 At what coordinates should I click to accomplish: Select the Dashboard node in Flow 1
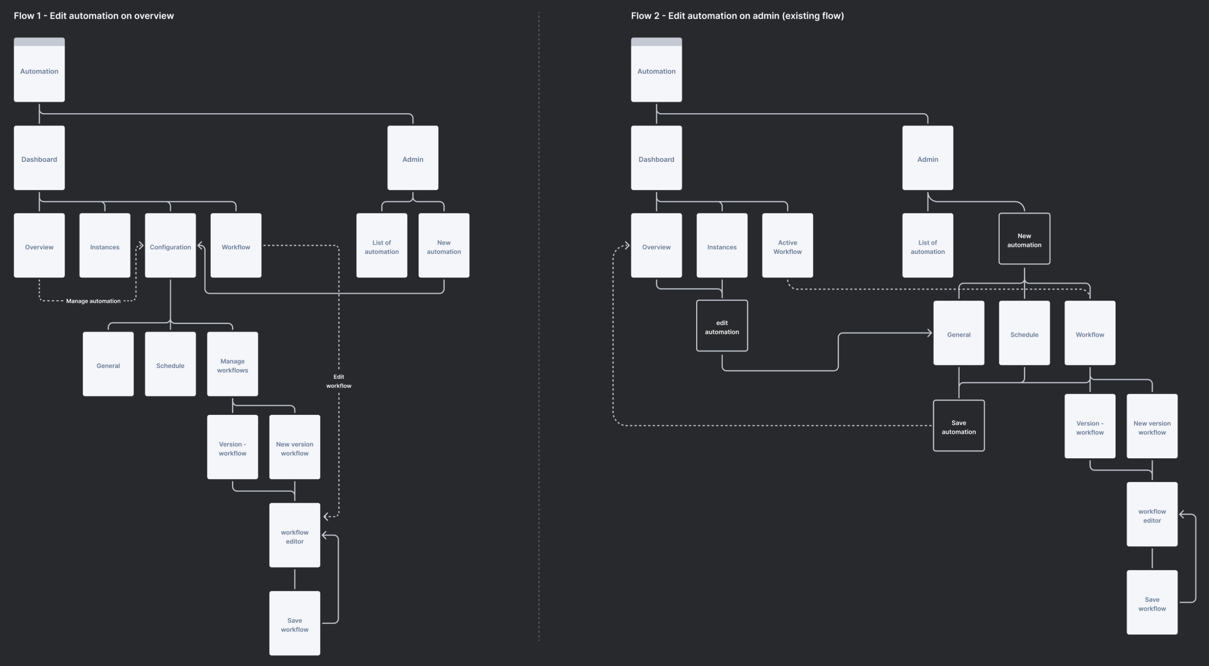[x=39, y=158]
